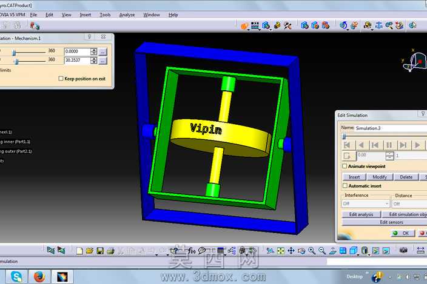427x284 pixels.
Task: Open the Window menu
Action: [x=152, y=15]
